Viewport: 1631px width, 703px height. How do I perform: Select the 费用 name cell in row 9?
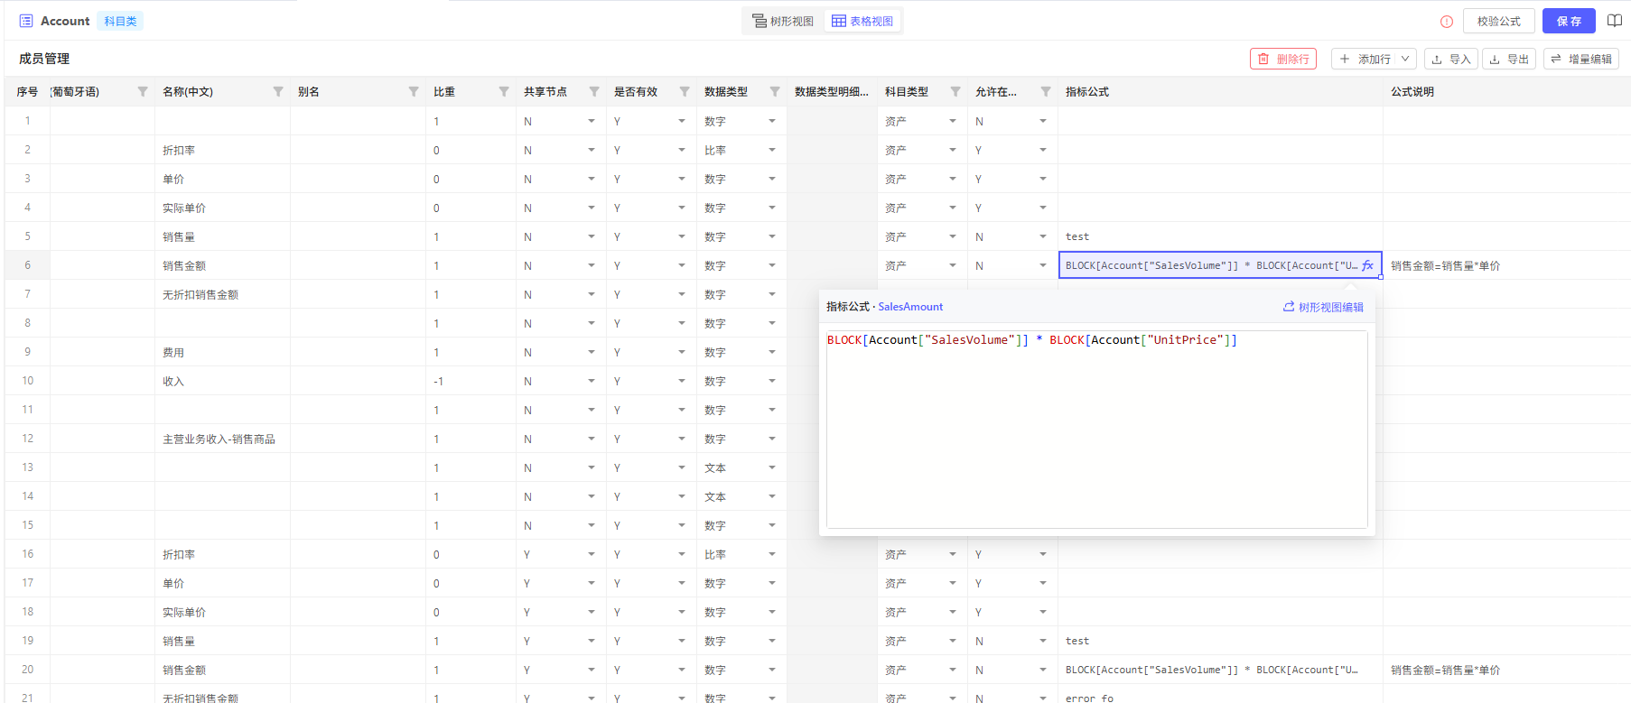point(222,352)
